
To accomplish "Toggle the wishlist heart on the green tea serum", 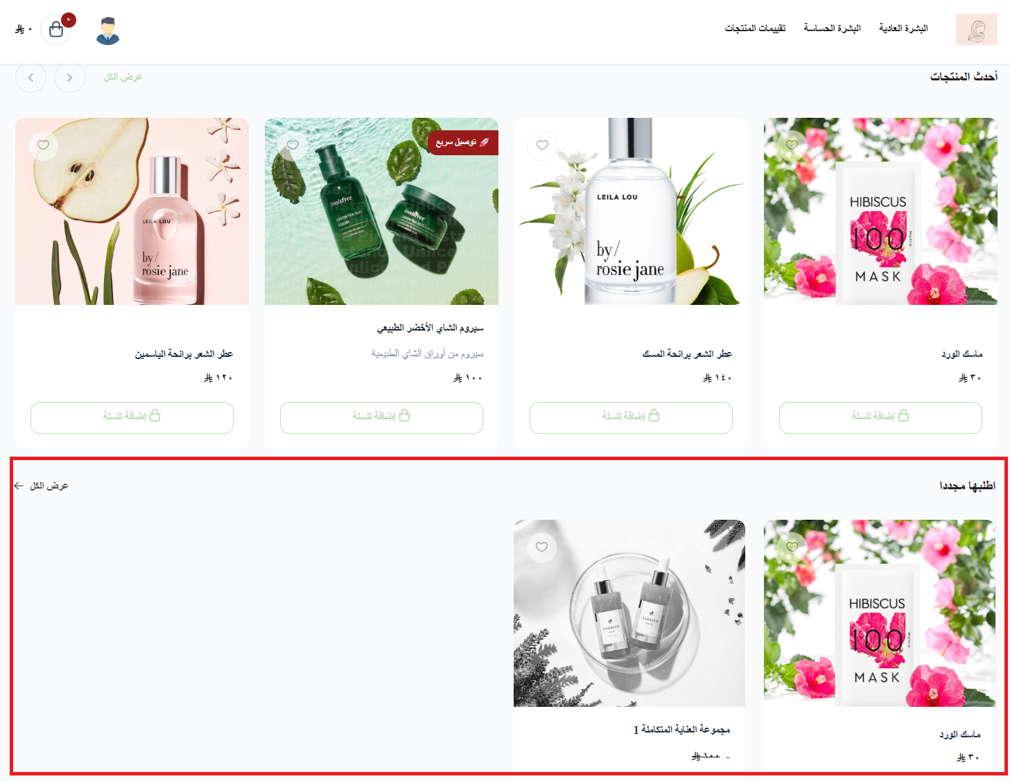I will pyautogui.click(x=293, y=145).
